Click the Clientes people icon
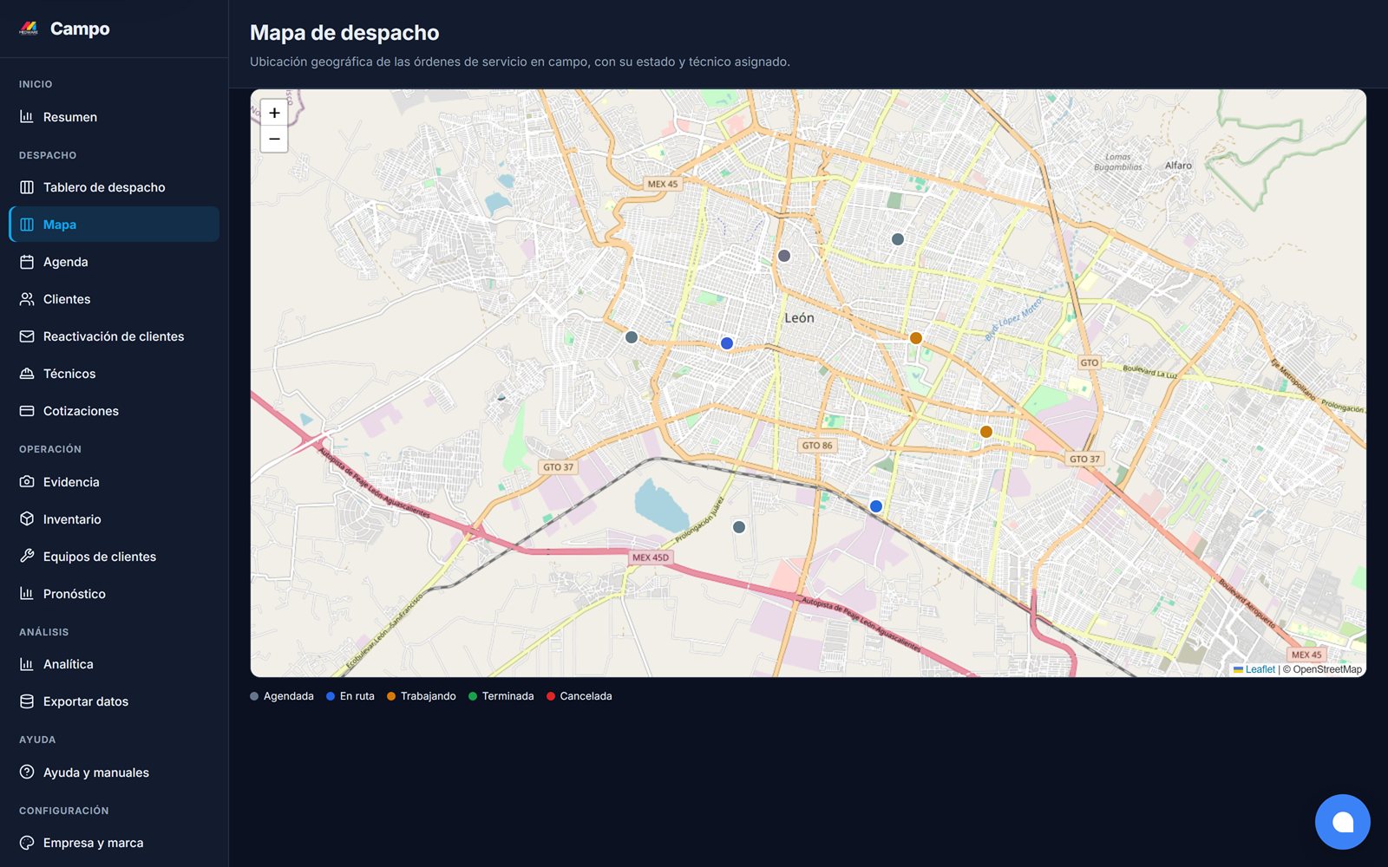The image size is (1388, 867). (27, 299)
